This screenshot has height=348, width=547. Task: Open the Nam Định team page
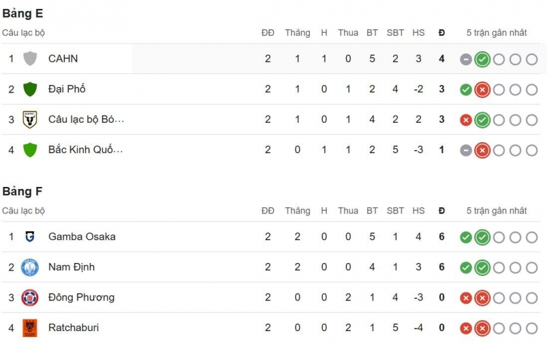71,267
